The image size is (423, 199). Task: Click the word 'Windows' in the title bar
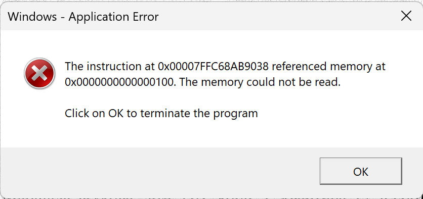tap(32, 17)
